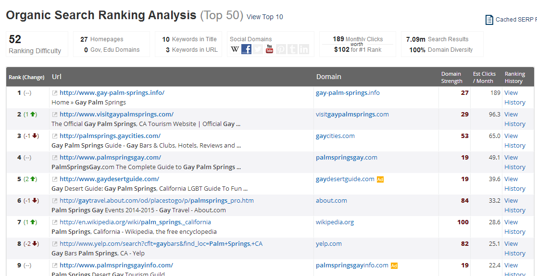
Task: Click the Wikipedia social domain icon
Action: coord(235,49)
